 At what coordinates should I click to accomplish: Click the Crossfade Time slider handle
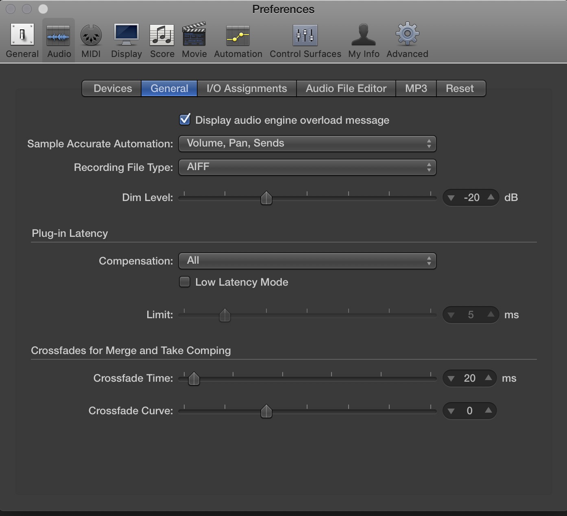click(194, 379)
